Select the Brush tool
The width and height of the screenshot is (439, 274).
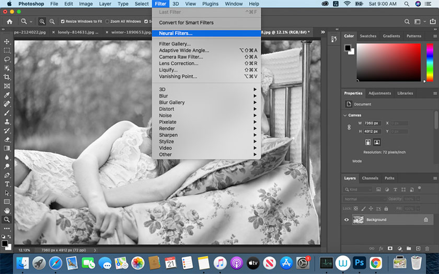(7, 113)
